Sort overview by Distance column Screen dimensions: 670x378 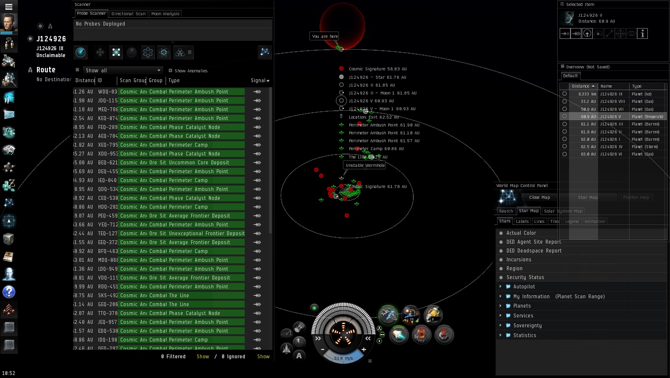click(x=583, y=86)
